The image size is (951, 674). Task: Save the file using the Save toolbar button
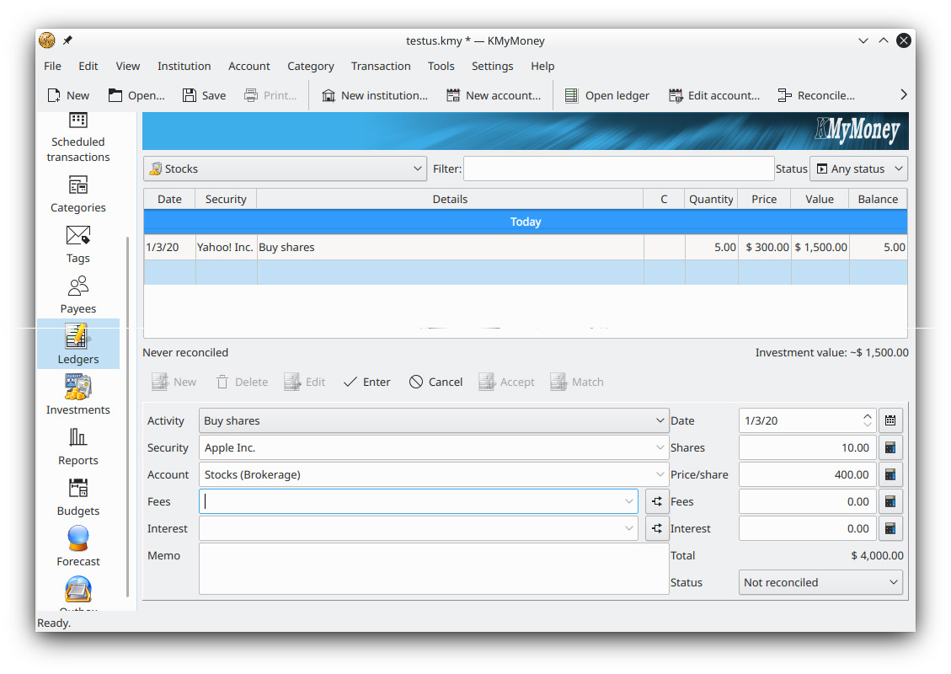coord(205,95)
